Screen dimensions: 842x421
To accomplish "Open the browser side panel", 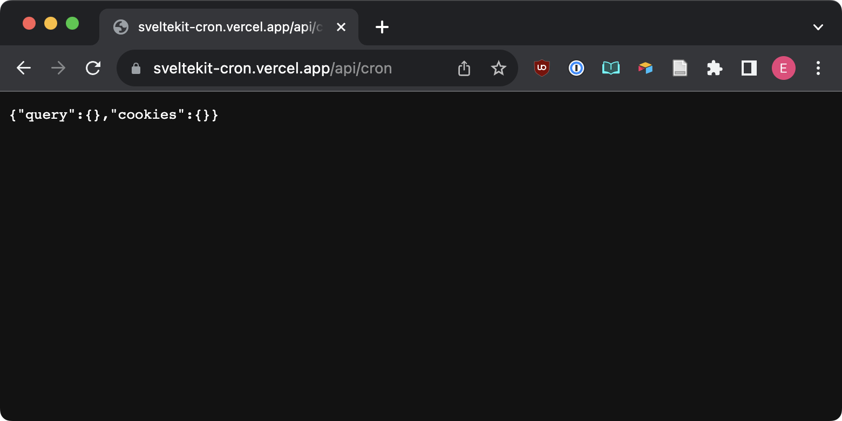I will click(x=749, y=68).
